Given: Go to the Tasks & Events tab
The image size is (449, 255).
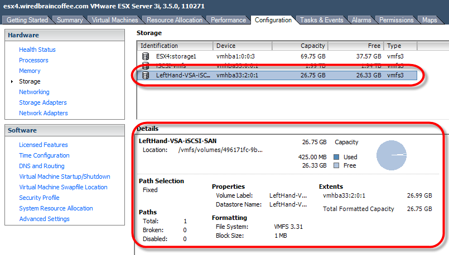Looking at the screenshot, I should 321,20.
